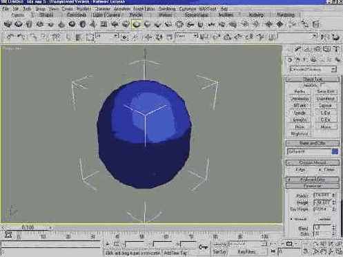Select the Pyramid primitive icon
Viewport: 343px width, 257px height.
(x=93, y=24)
